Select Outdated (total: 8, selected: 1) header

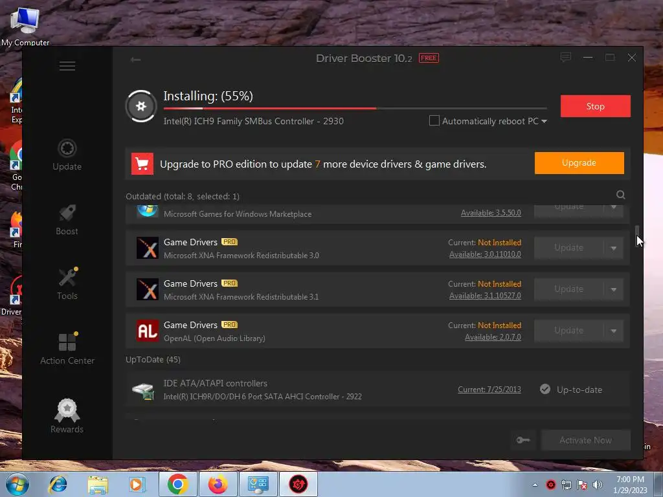click(x=183, y=197)
